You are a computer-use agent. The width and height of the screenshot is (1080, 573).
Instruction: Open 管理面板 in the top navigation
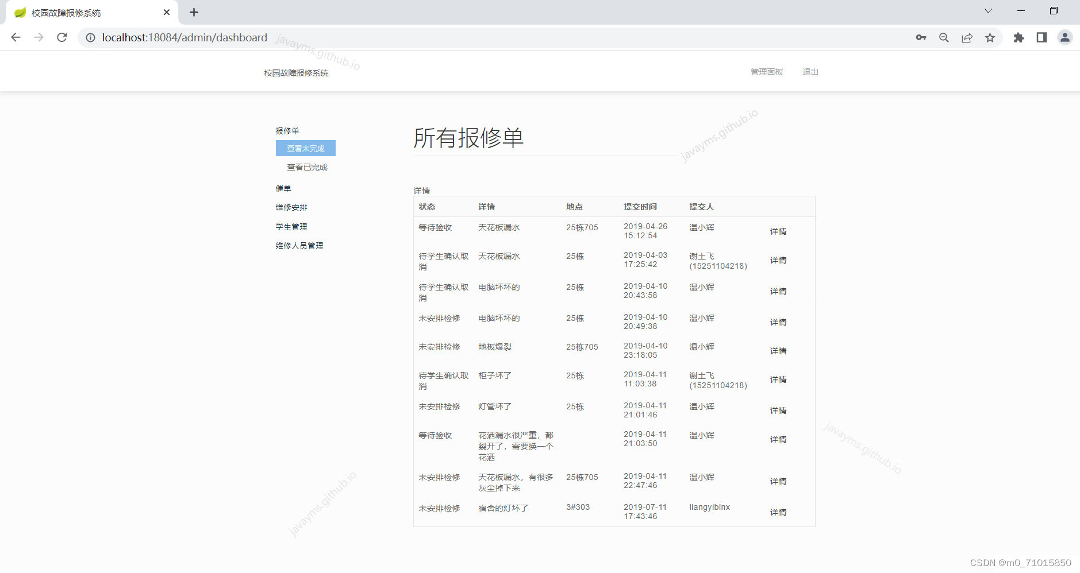point(767,72)
